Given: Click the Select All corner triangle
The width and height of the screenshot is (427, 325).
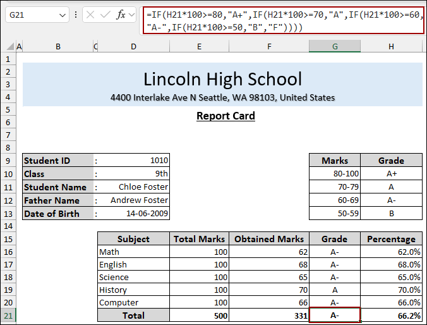Looking at the screenshot, I should point(8,46).
